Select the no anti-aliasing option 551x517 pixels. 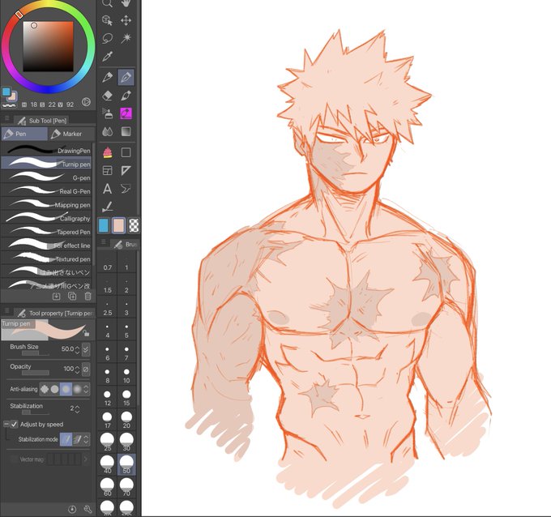pyautogui.click(x=45, y=389)
